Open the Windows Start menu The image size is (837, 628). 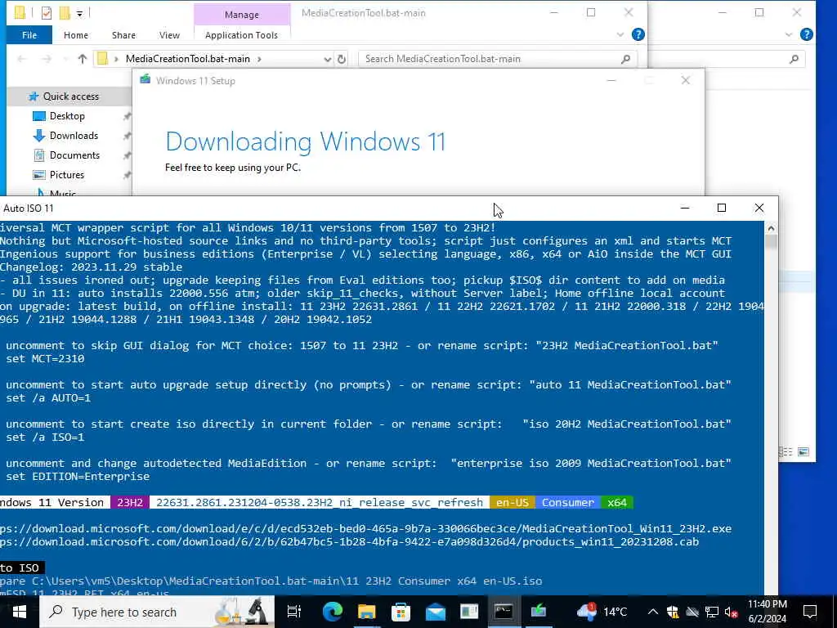(x=20, y=612)
